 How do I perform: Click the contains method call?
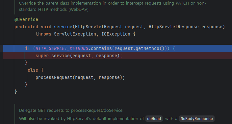click(x=101, y=48)
